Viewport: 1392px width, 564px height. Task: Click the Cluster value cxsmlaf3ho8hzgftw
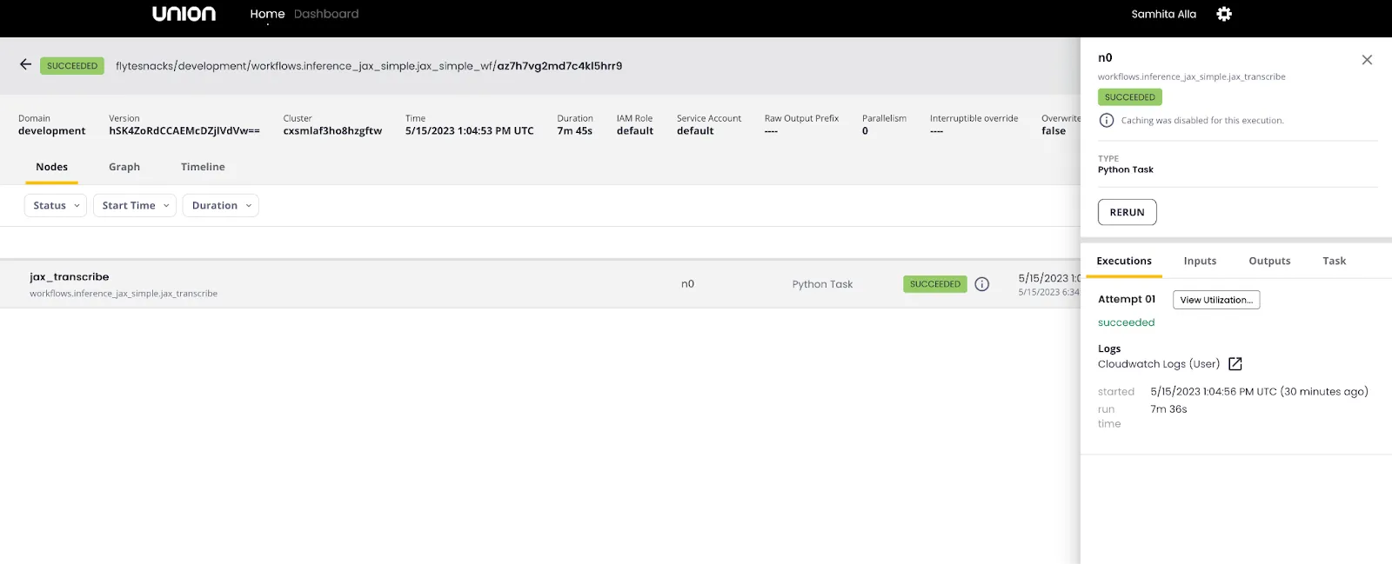pos(332,131)
